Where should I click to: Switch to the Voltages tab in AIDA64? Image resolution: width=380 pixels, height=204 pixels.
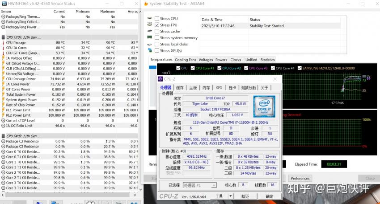point(206,60)
